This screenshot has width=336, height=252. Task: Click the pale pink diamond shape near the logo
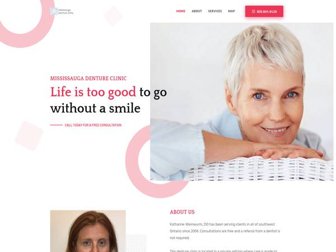pyautogui.click(x=113, y=16)
